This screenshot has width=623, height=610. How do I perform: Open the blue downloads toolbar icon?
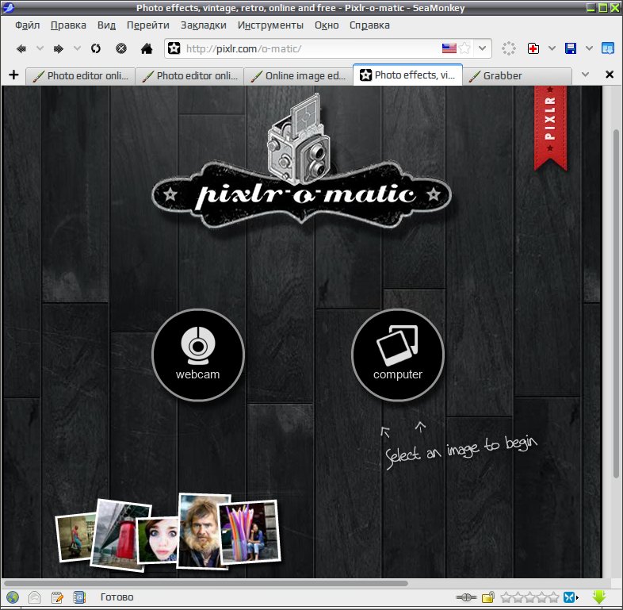pos(608,48)
